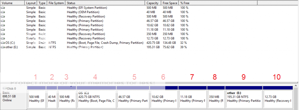Sort by the Layout column header
Image resolution: width=299 pixels, height=110 pixels.
(31, 3)
